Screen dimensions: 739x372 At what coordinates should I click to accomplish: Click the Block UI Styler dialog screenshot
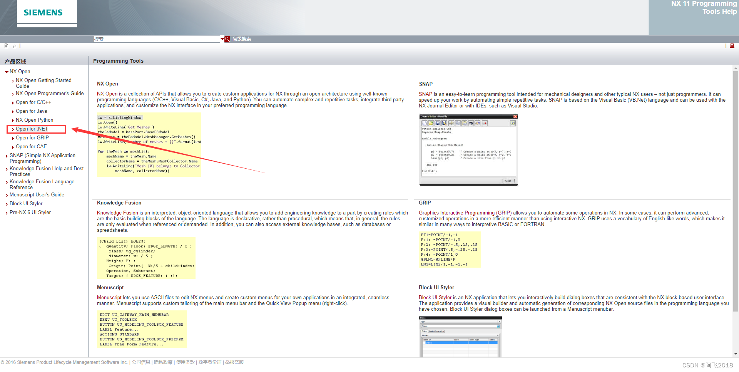(x=460, y=337)
